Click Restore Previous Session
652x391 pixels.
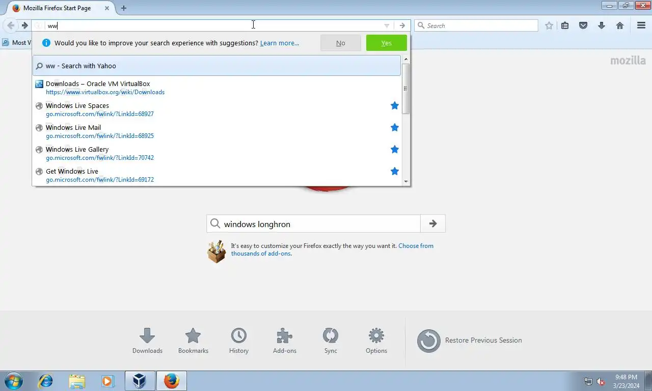tap(470, 341)
